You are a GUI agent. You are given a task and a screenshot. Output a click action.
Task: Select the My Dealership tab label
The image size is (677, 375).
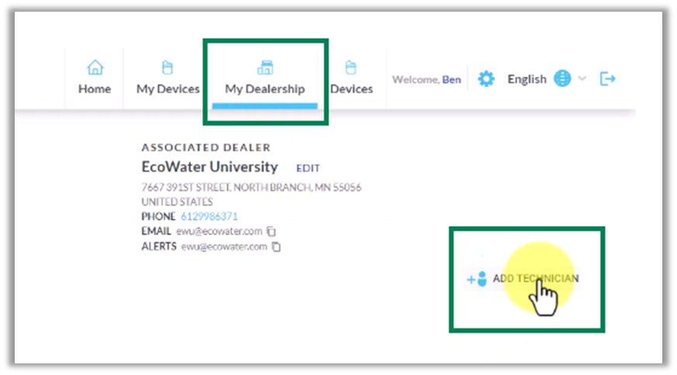point(265,89)
